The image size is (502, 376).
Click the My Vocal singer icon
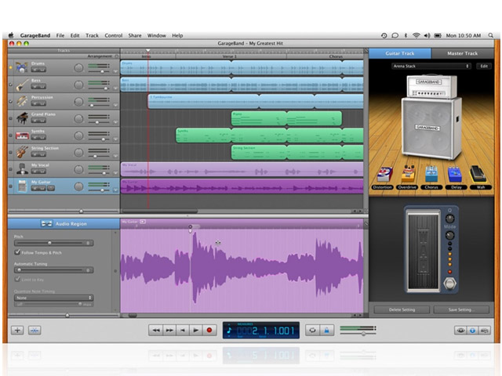(x=22, y=169)
